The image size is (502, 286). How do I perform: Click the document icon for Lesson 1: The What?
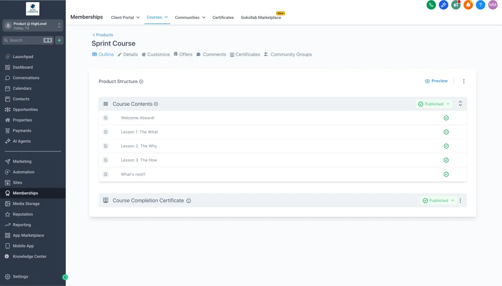105,132
